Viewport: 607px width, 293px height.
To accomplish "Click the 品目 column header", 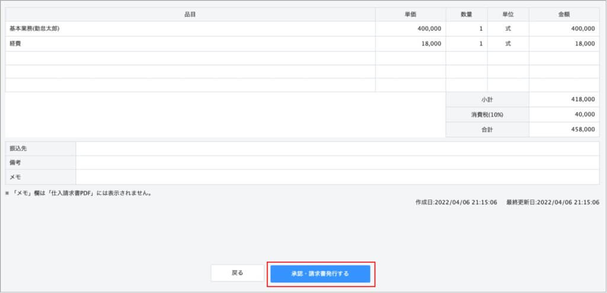I will [x=190, y=14].
